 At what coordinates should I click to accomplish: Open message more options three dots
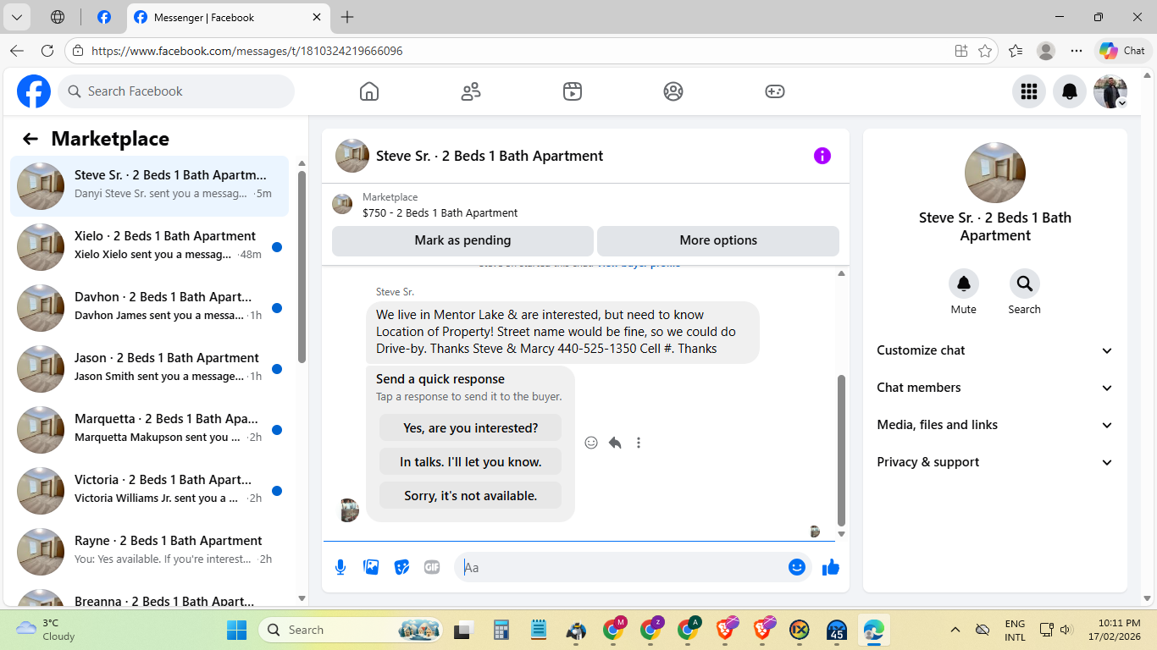click(639, 443)
